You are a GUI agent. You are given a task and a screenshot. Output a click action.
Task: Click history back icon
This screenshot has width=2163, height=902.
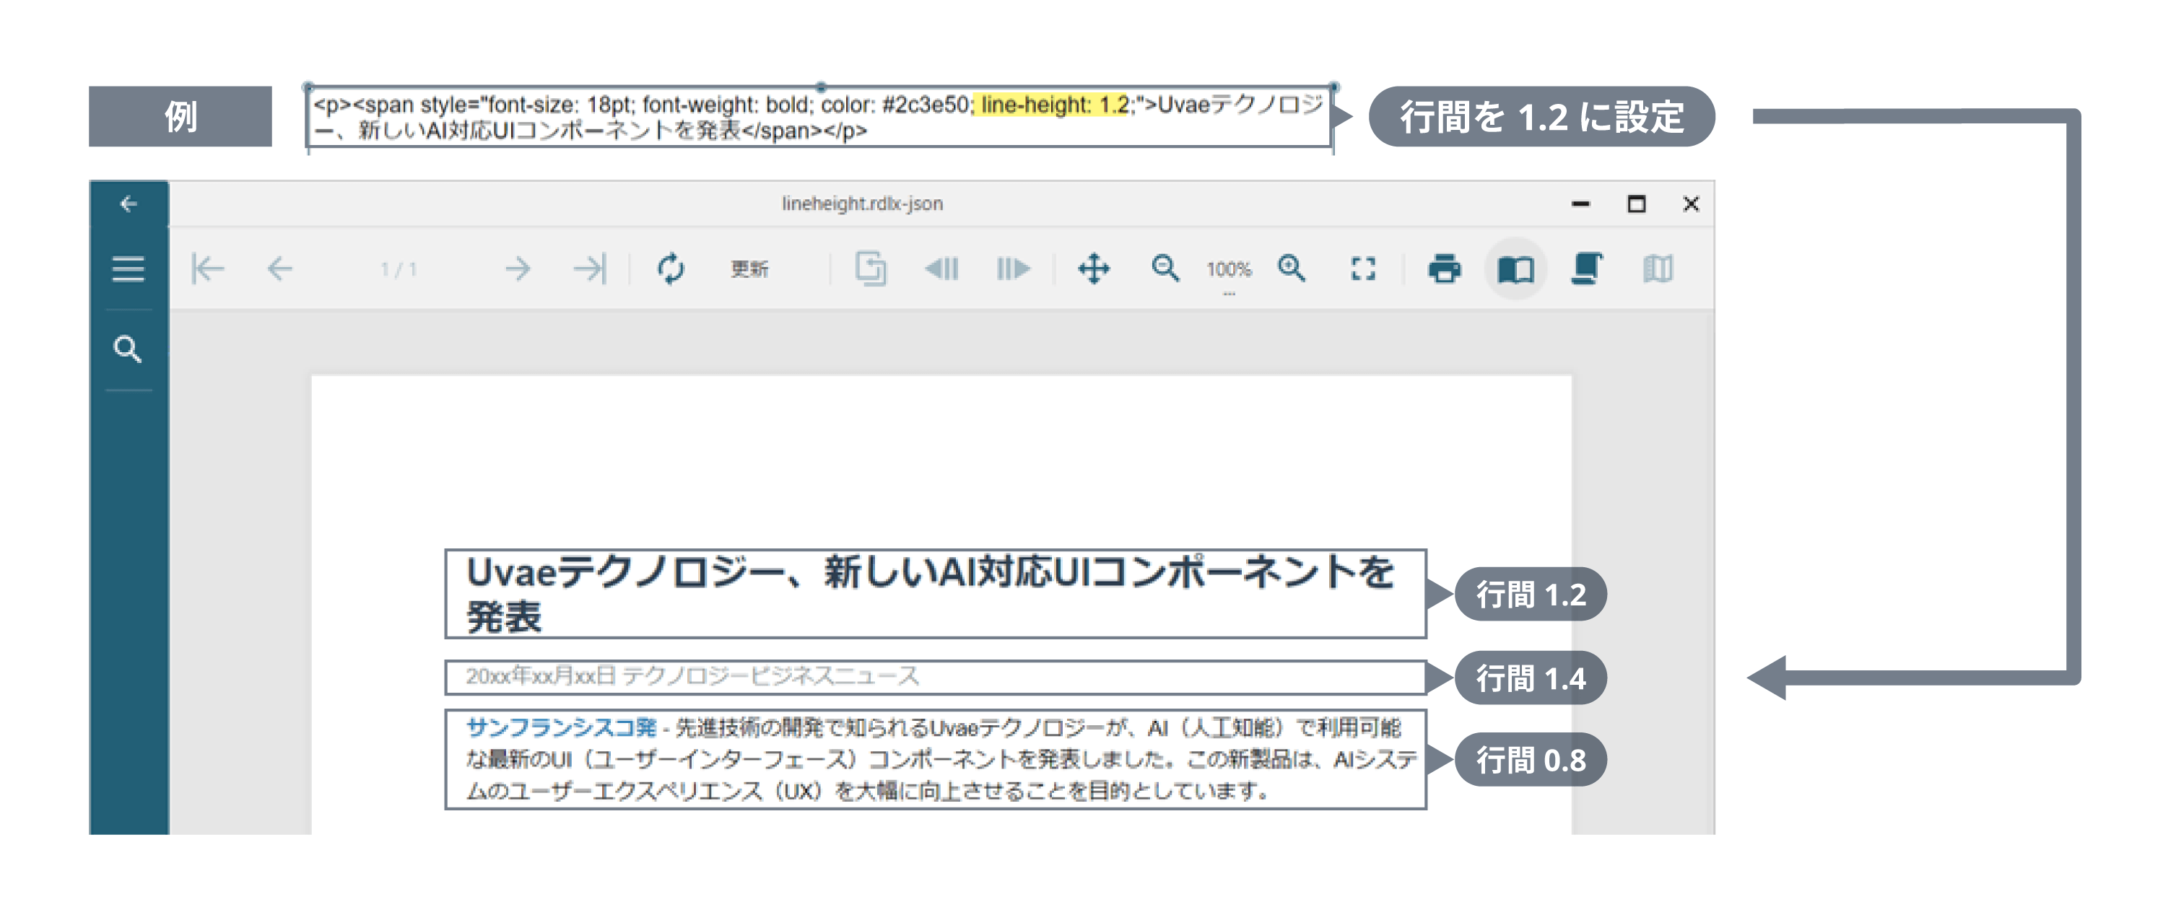(x=941, y=269)
